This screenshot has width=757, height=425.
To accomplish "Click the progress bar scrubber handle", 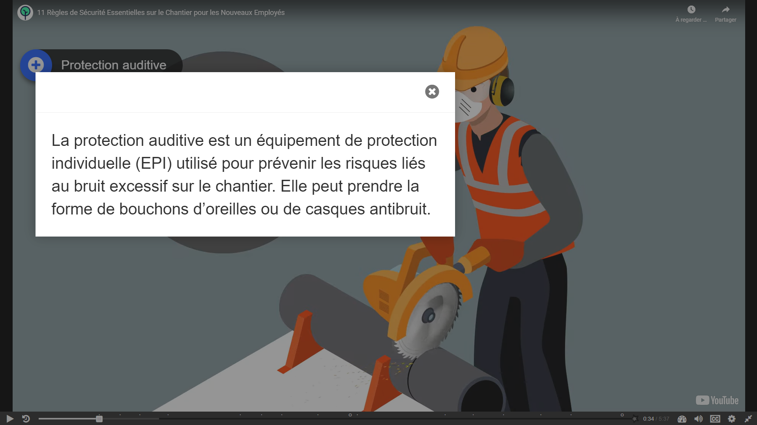I will (x=99, y=419).
